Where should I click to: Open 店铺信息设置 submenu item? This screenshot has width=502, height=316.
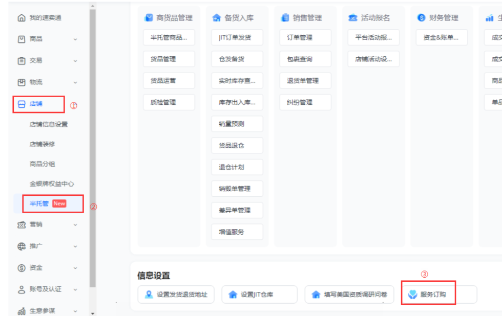coord(49,124)
